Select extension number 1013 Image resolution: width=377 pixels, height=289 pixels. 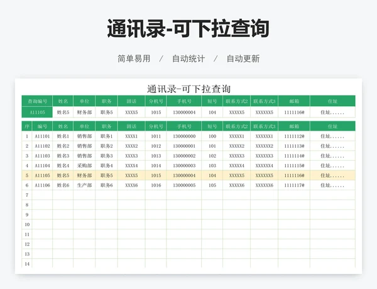(156, 156)
